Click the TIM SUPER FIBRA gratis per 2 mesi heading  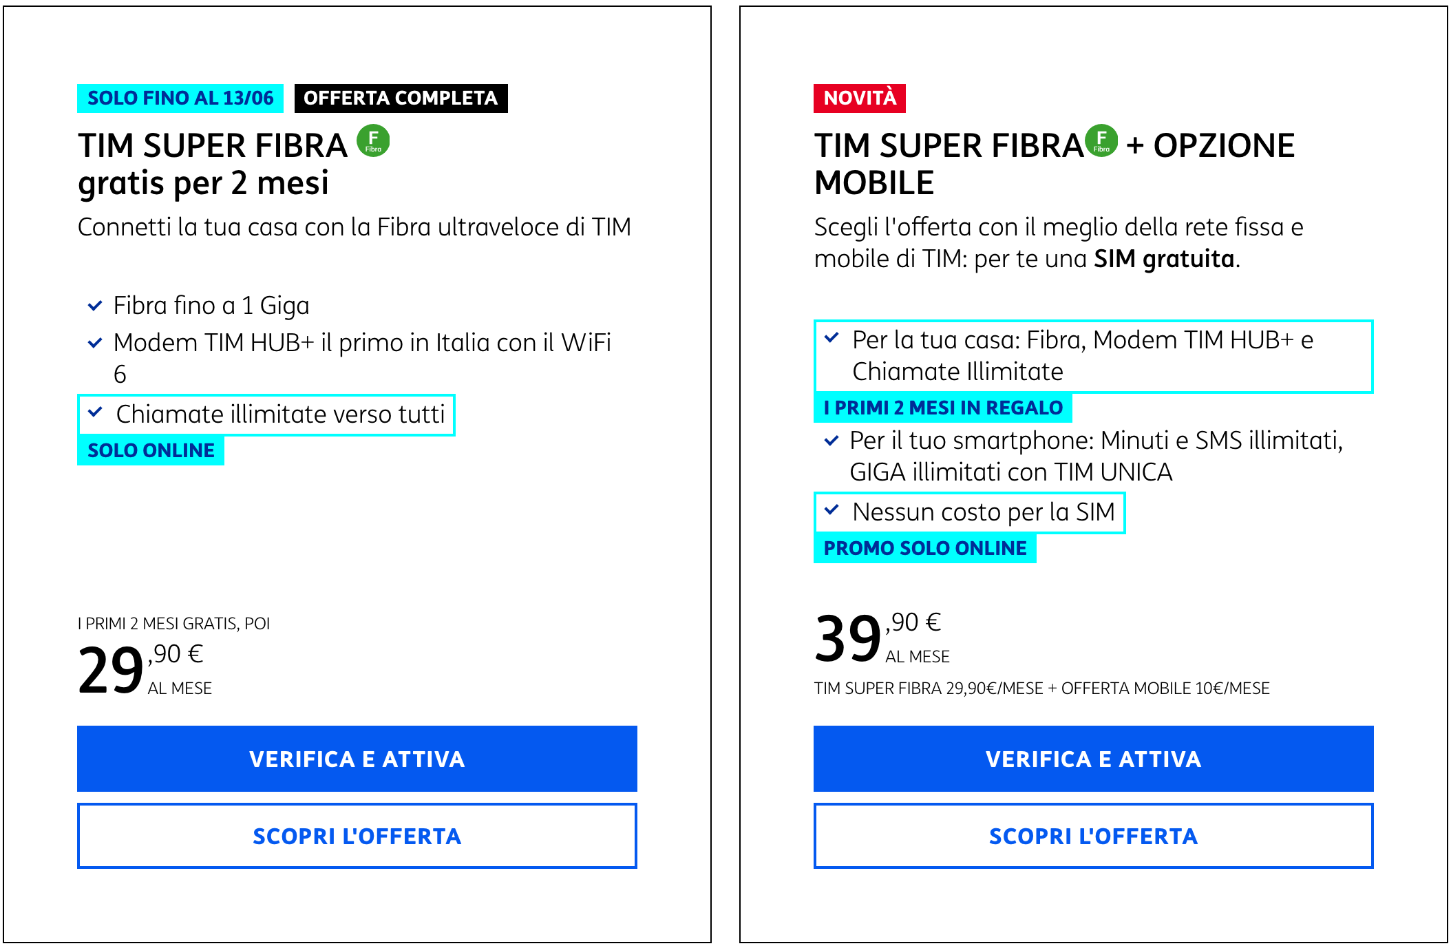click(x=213, y=164)
